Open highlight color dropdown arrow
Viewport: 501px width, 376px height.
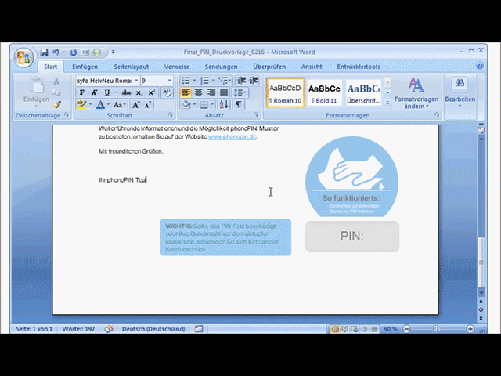(x=91, y=104)
